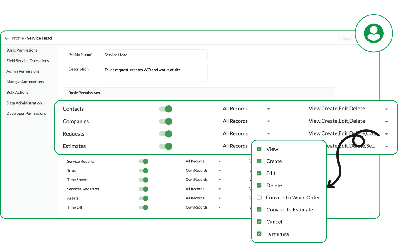
Task: Open the Estimates permissions dropdown
Action: 386,146
